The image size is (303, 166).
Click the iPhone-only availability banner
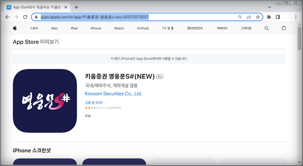click(149, 59)
